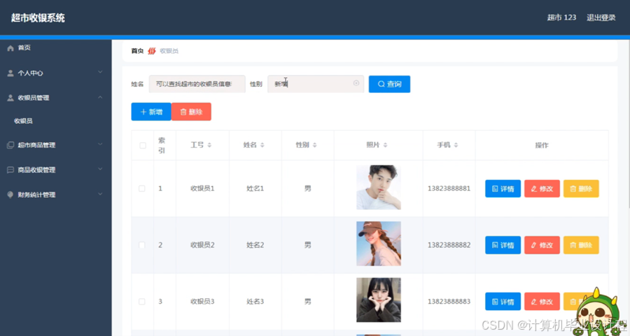Screen dimensions: 630x336
Task: Open the photo thumbnail of 收银员2
Action: pyautogui.click(x=379, y=244)
